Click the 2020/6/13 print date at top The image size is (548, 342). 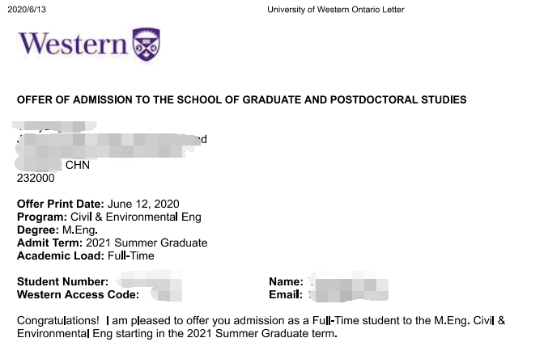pyautogui.click(x=27, y=10)
